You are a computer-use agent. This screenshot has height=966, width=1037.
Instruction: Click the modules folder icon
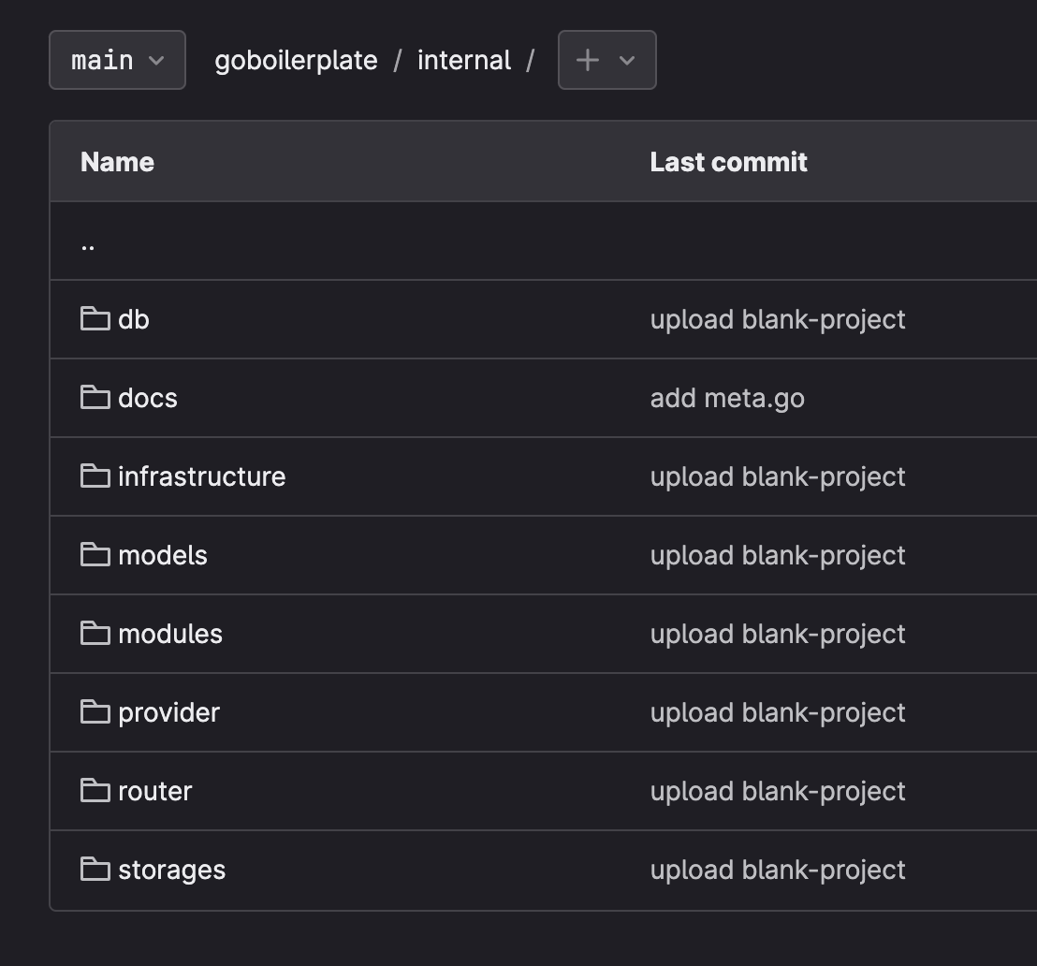[x=95, y=634]
